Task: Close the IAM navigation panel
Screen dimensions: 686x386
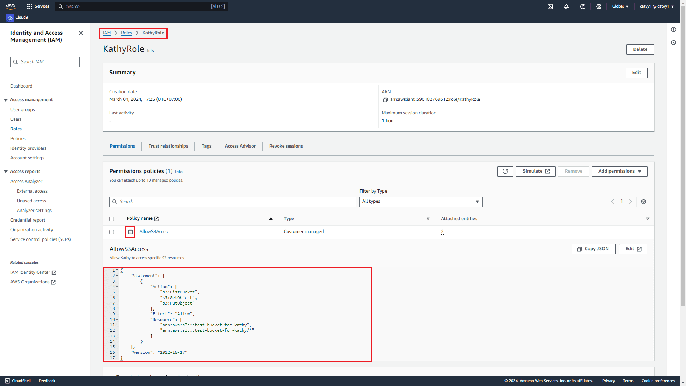Action: pos(81,33)
